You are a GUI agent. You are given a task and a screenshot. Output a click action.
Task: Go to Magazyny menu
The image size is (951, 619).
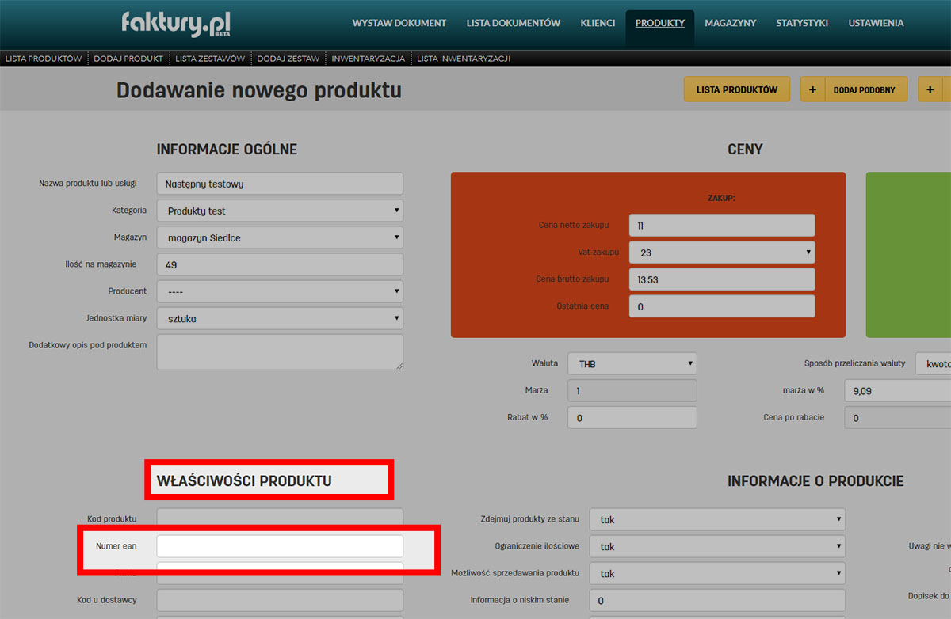(730, 23)
